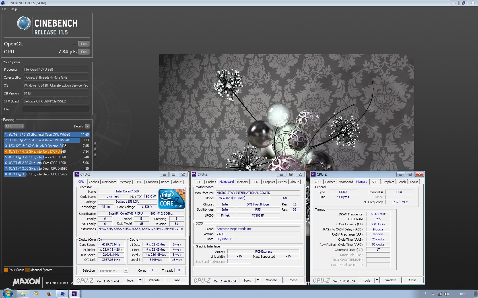Click the orange Your Score swatch
Image resolution: width=478 pixels, height=298 pixels.
[6, 270]
